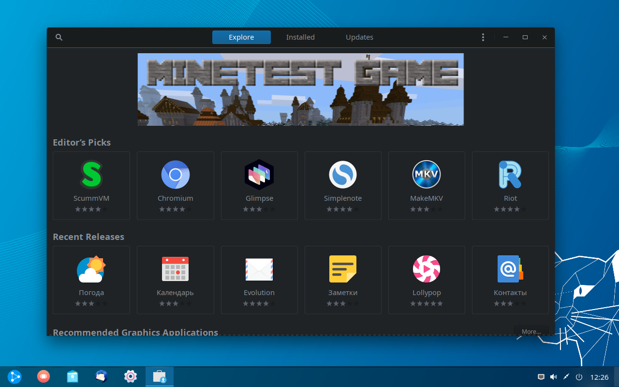Switch to the Explore tab

[241, 37]
